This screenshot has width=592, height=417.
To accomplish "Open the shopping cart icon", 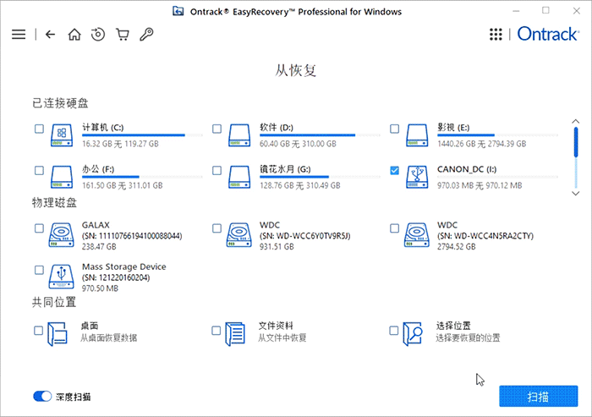I will (x=123, y=35).
